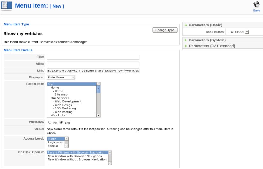Focus the Title input field
The image size is (263, 169).
click(93, 57)
